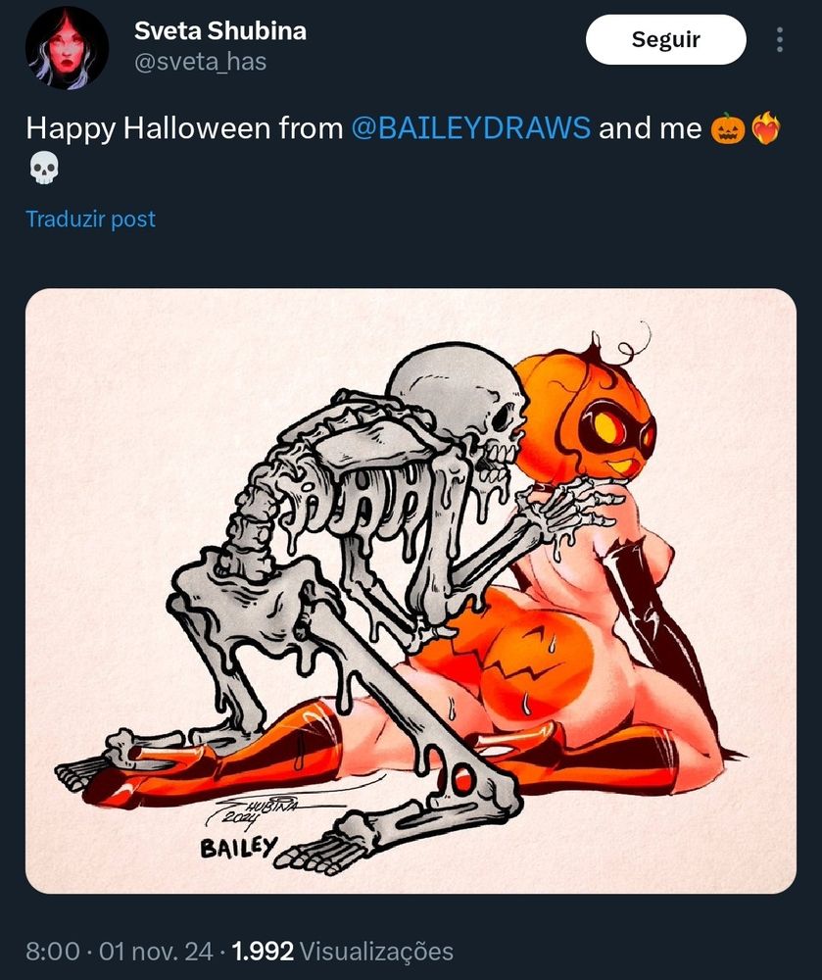Open the @BAILEYDRAWS mention link
This screenshot has height=980, width=822.
click(471, 128)
